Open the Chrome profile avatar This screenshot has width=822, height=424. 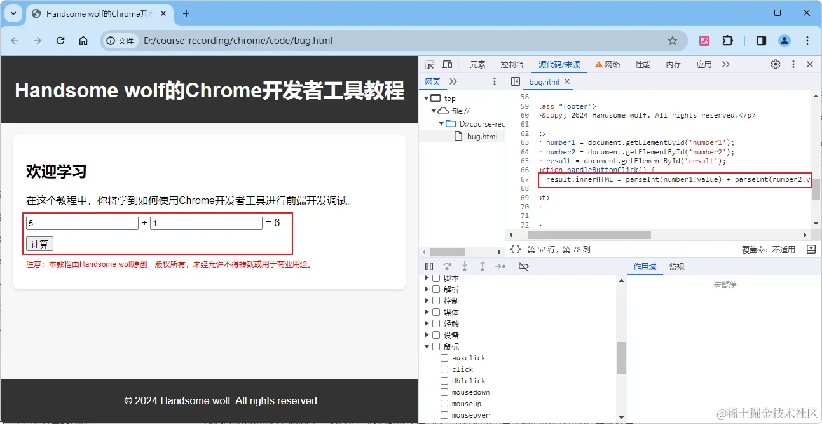click(784, 41)
